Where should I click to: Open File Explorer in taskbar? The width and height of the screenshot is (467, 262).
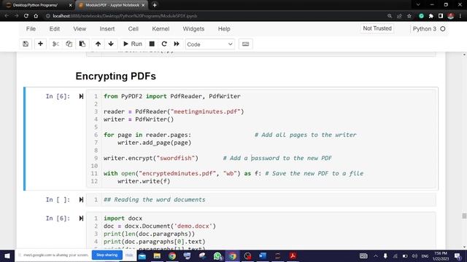click(x=157, y=255)
